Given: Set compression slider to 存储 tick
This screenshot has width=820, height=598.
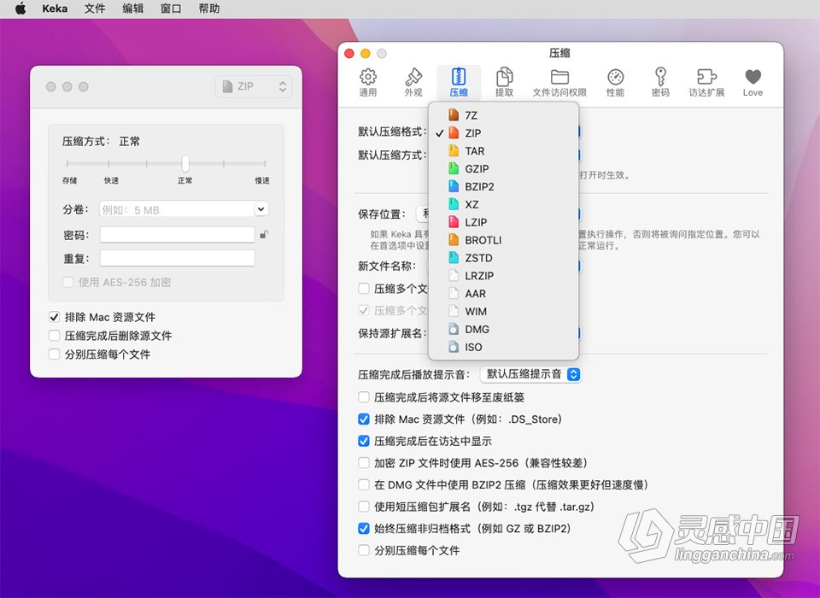Looking at the screenshot, I should pyautogui.click(x=67, y=164).
